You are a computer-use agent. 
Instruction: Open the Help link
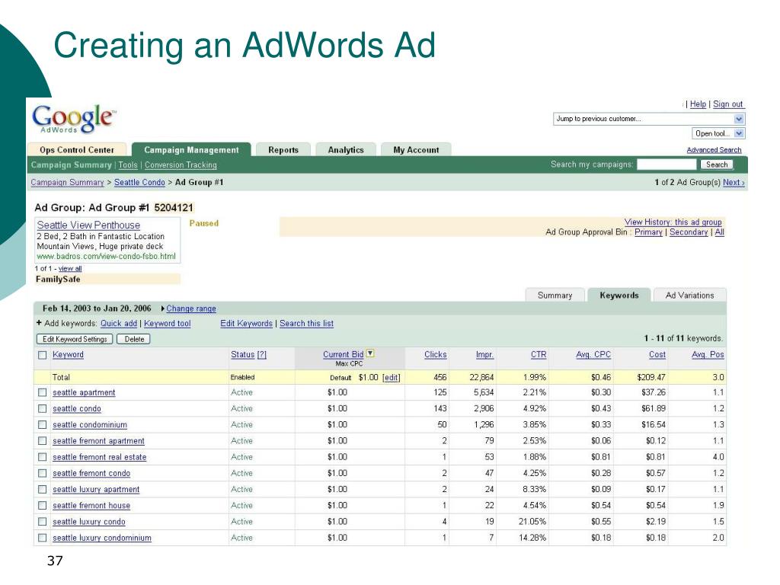point(698,104)
